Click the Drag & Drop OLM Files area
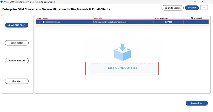 click(x=122, y=68)
